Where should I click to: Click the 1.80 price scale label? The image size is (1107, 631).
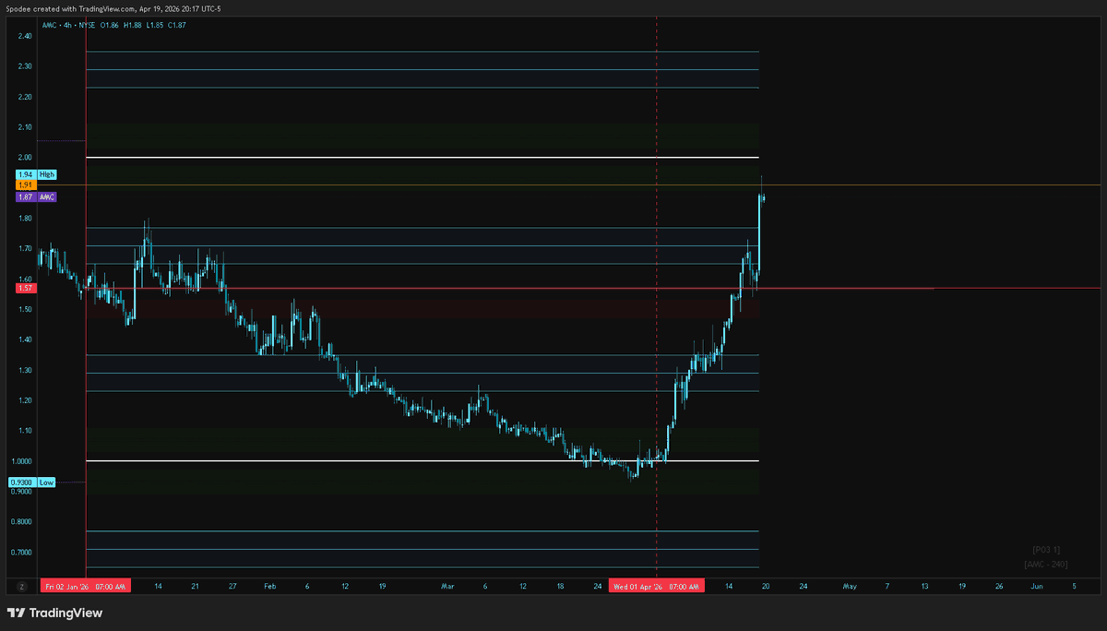tap(25, 219)
